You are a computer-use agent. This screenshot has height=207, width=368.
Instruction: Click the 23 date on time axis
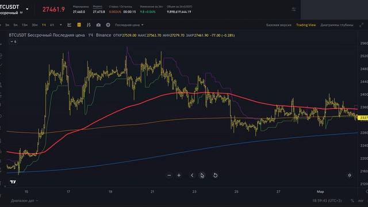point(194,191)
